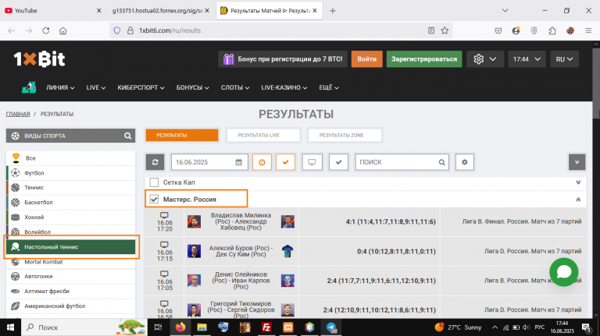Switch to РЕЗУЛЬТАТЫ ZONE tab
The width and height of the screenshot is (600, 336).
[x=345, y=135]
